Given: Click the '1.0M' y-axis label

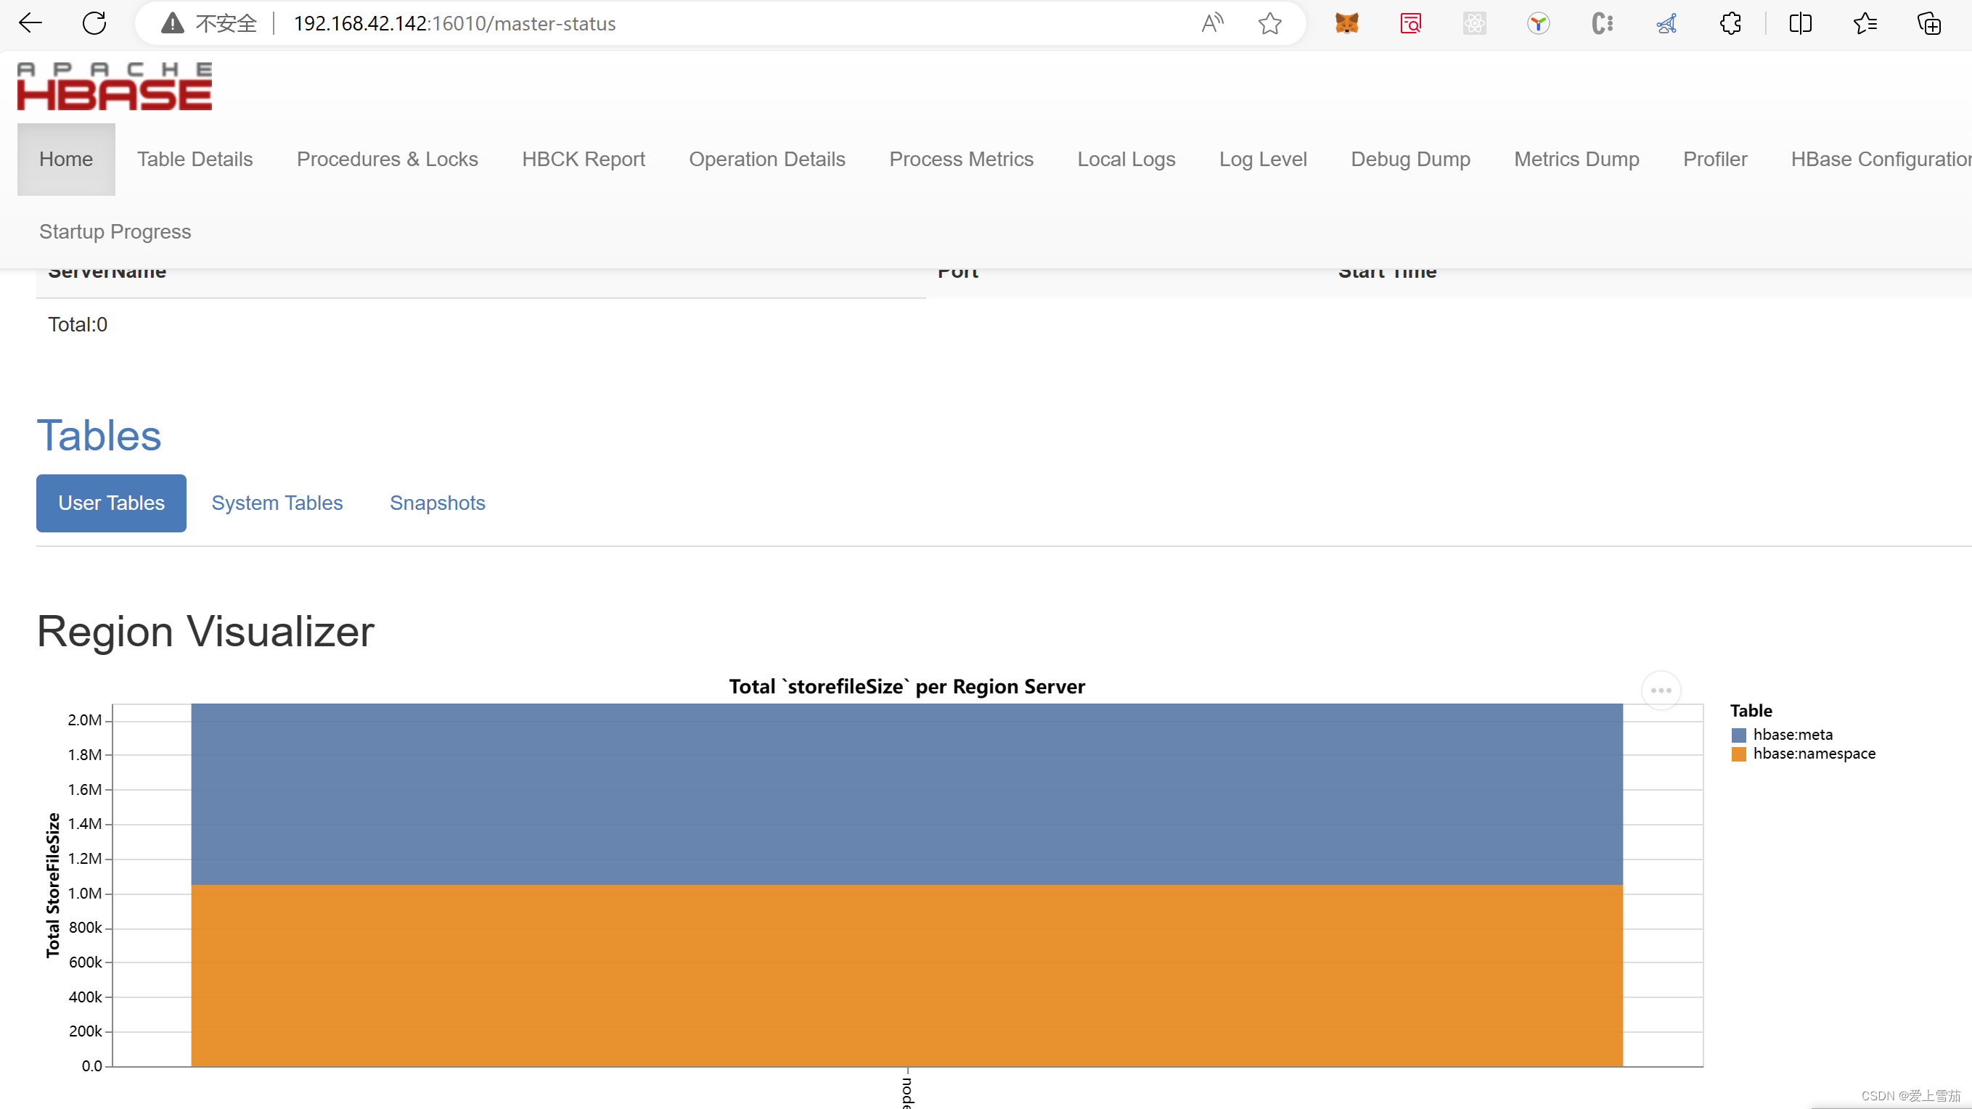Looking at the screenshot, I should (x=84, y=893).
